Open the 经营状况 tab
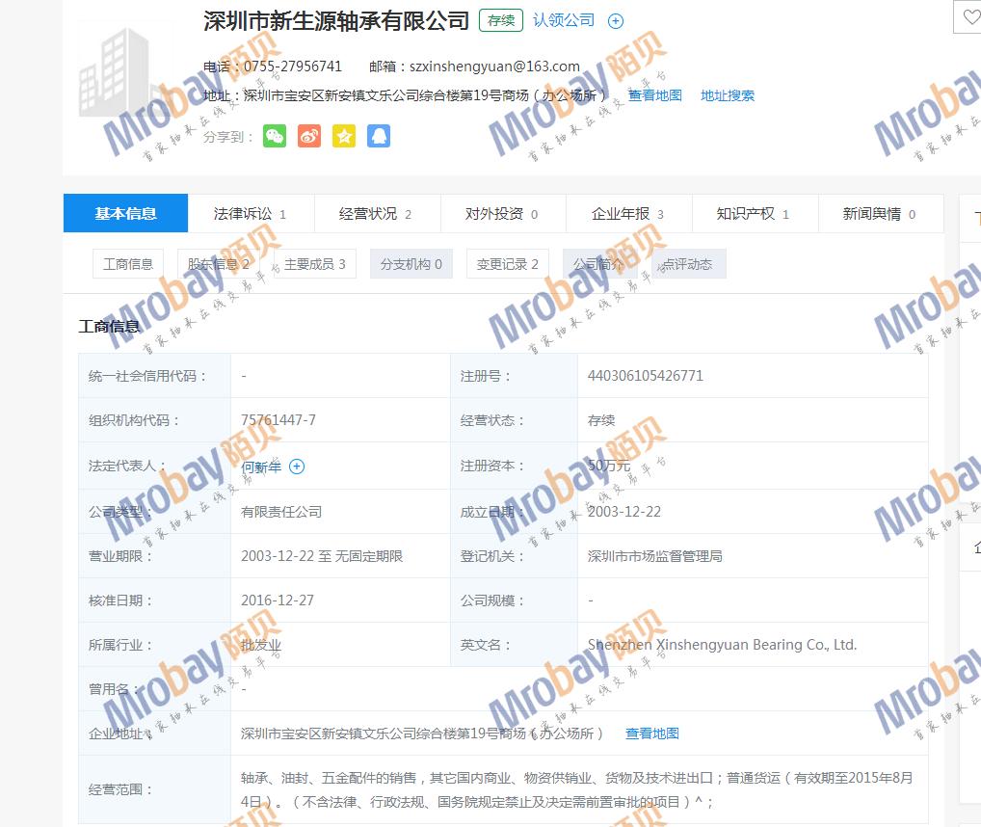 click(x=375, y=214)
